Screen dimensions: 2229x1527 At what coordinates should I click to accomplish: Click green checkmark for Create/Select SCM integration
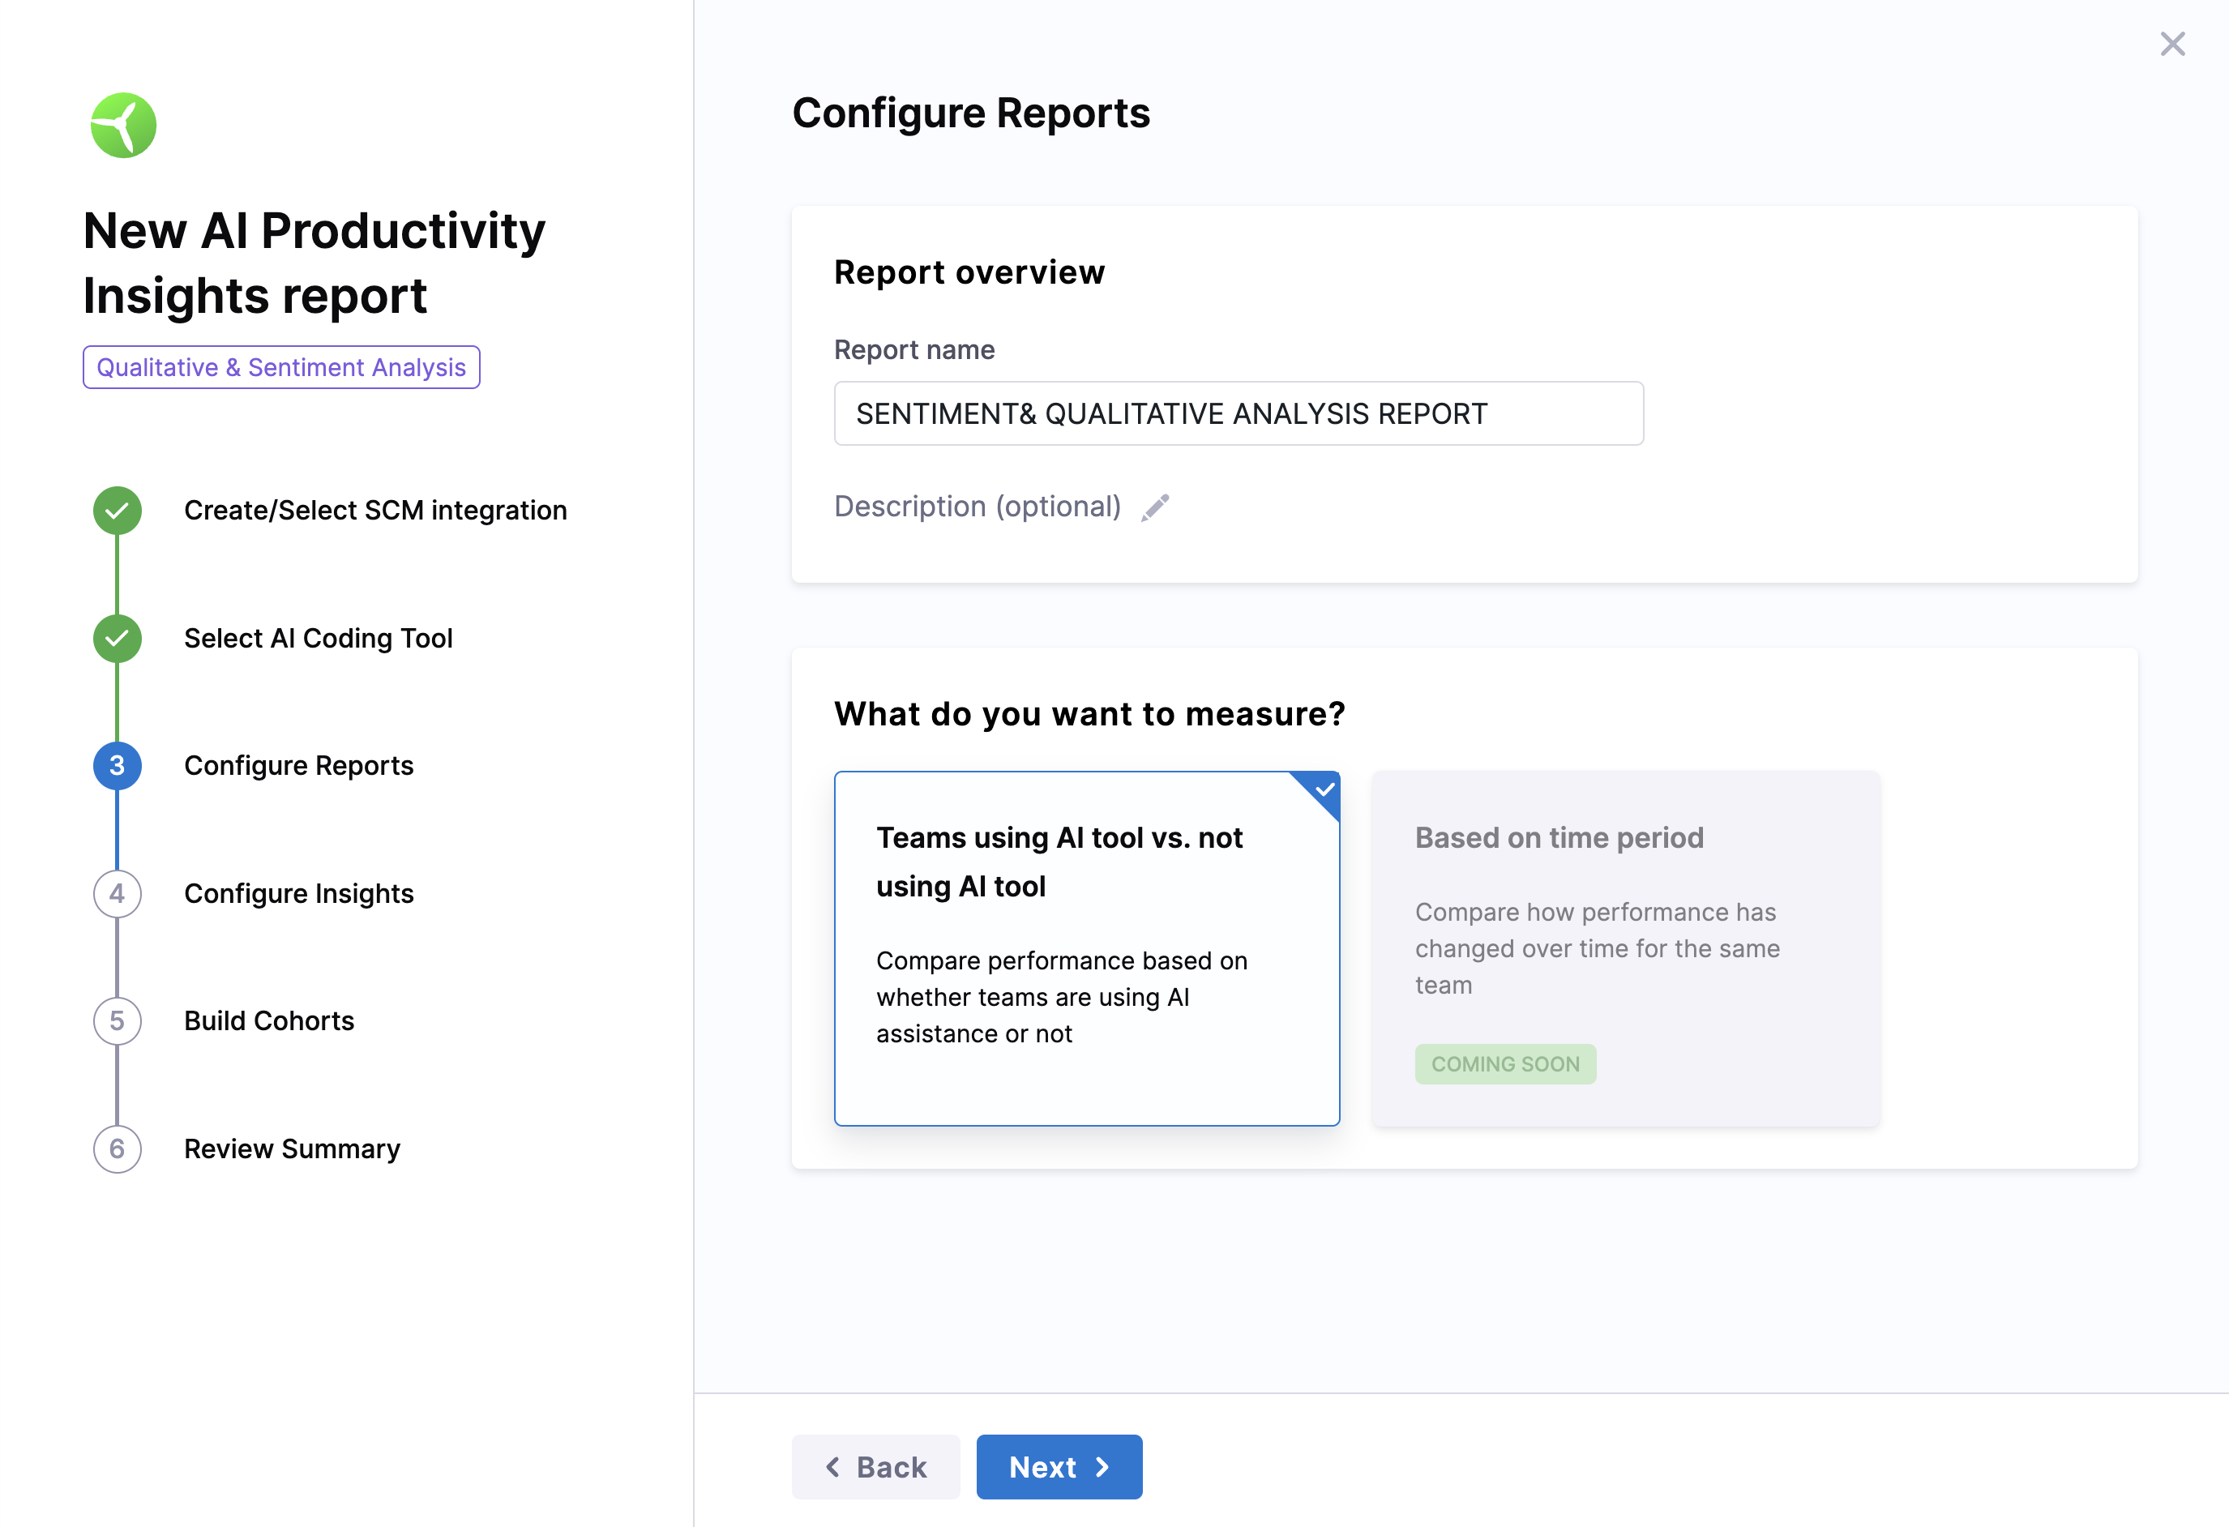pos(117,511)
